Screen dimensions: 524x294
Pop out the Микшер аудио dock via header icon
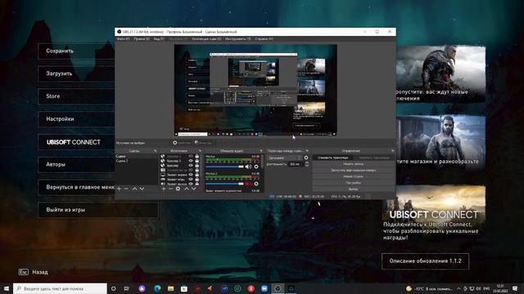(261, 151)
